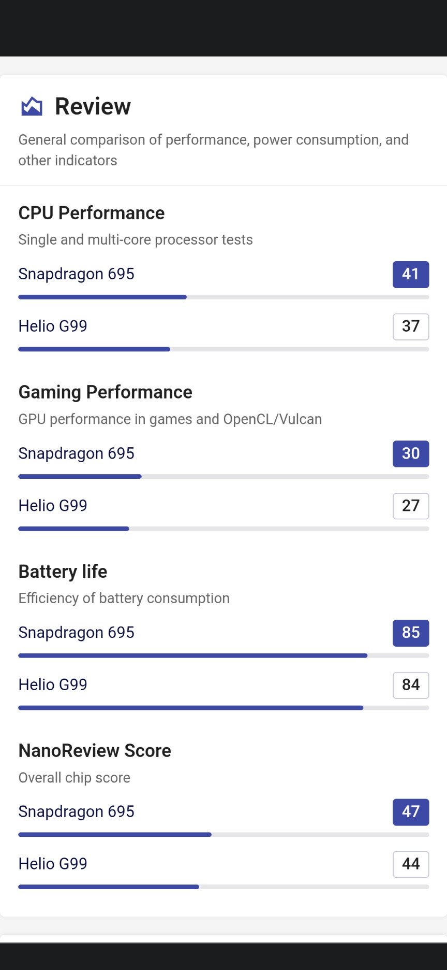This screenshot has height=970, width=447.
Task: Click the battery score badge 85
Action: [x=411, y=633]
